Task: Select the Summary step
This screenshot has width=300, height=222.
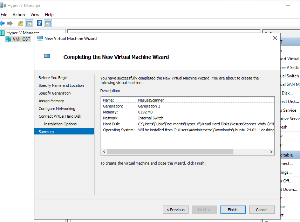Action: coord(64,132)
